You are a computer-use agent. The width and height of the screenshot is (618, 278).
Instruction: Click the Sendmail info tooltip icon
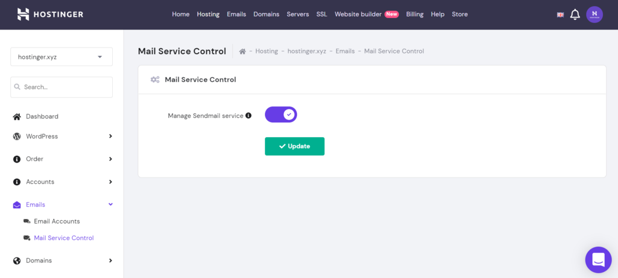click(x=248, y=116)
